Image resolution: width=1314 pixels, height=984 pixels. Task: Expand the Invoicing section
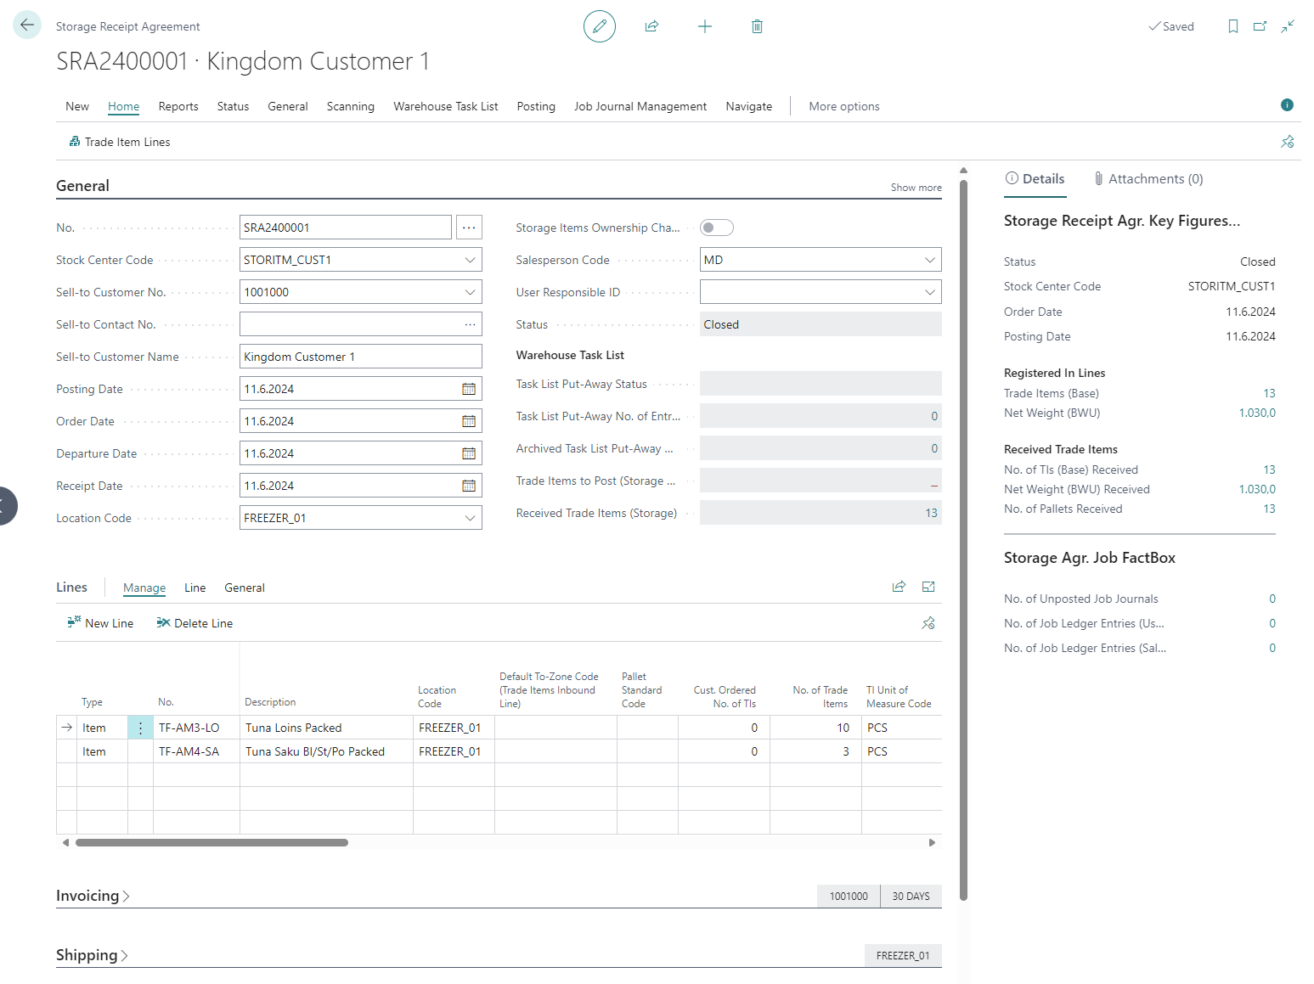click(93, 896)
